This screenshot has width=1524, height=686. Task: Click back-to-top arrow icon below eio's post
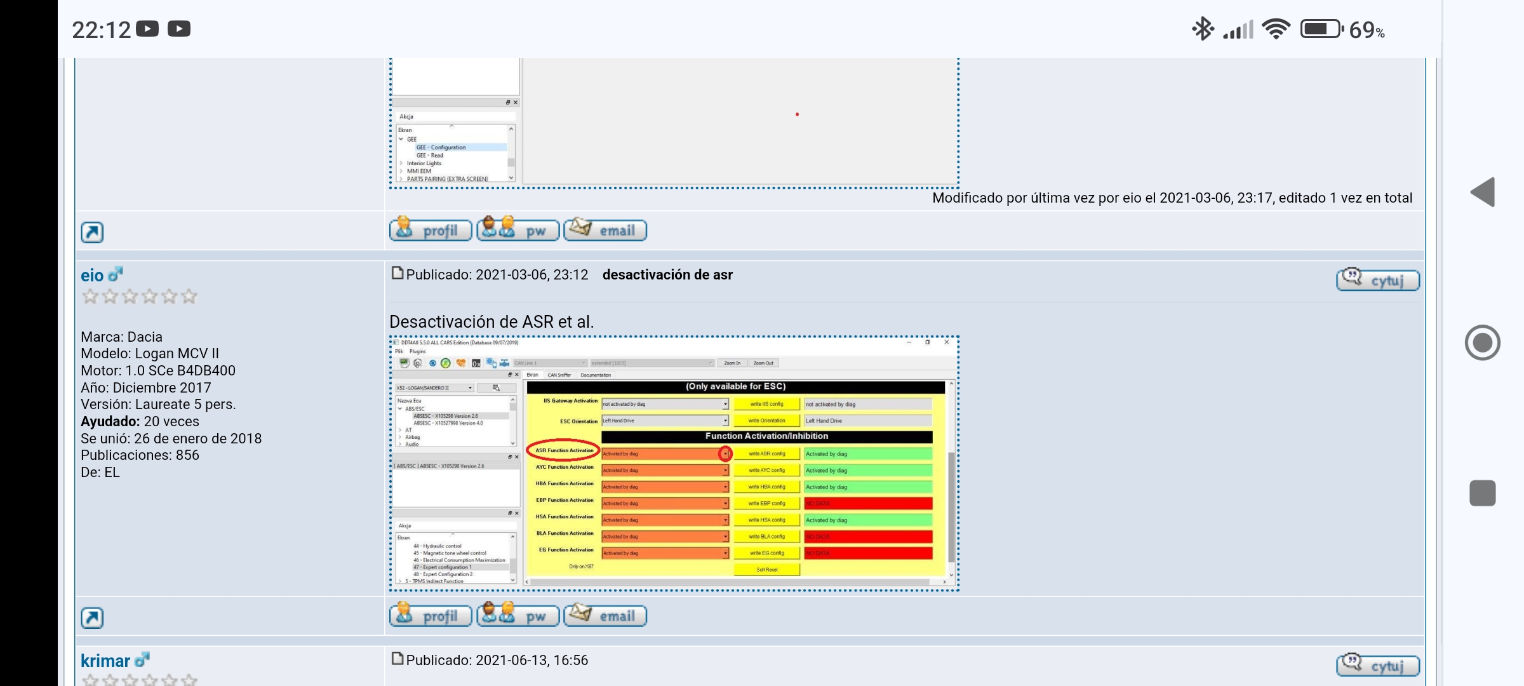[x=92, y=618]
